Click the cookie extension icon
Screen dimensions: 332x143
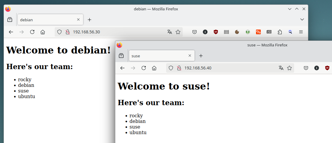pos(237,32)
